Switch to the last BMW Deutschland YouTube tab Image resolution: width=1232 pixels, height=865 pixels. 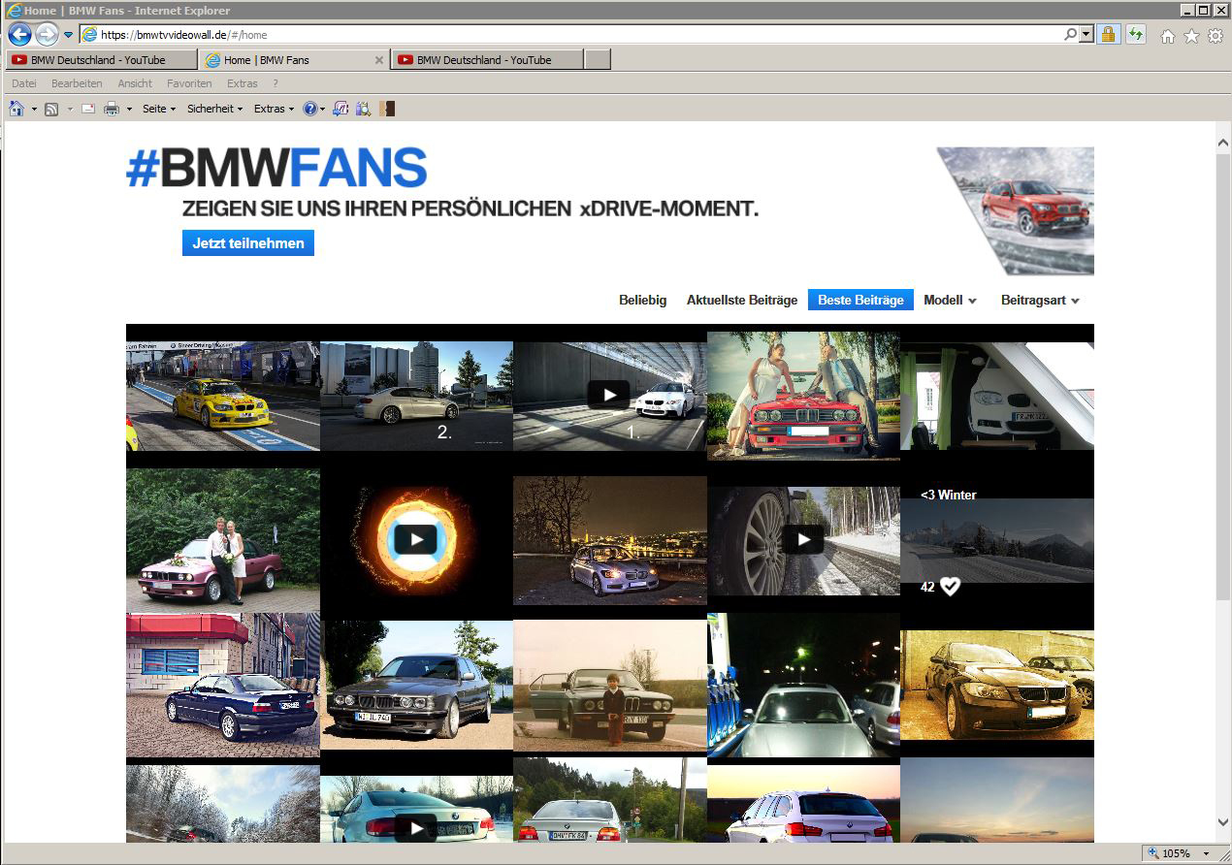[487, 60]
